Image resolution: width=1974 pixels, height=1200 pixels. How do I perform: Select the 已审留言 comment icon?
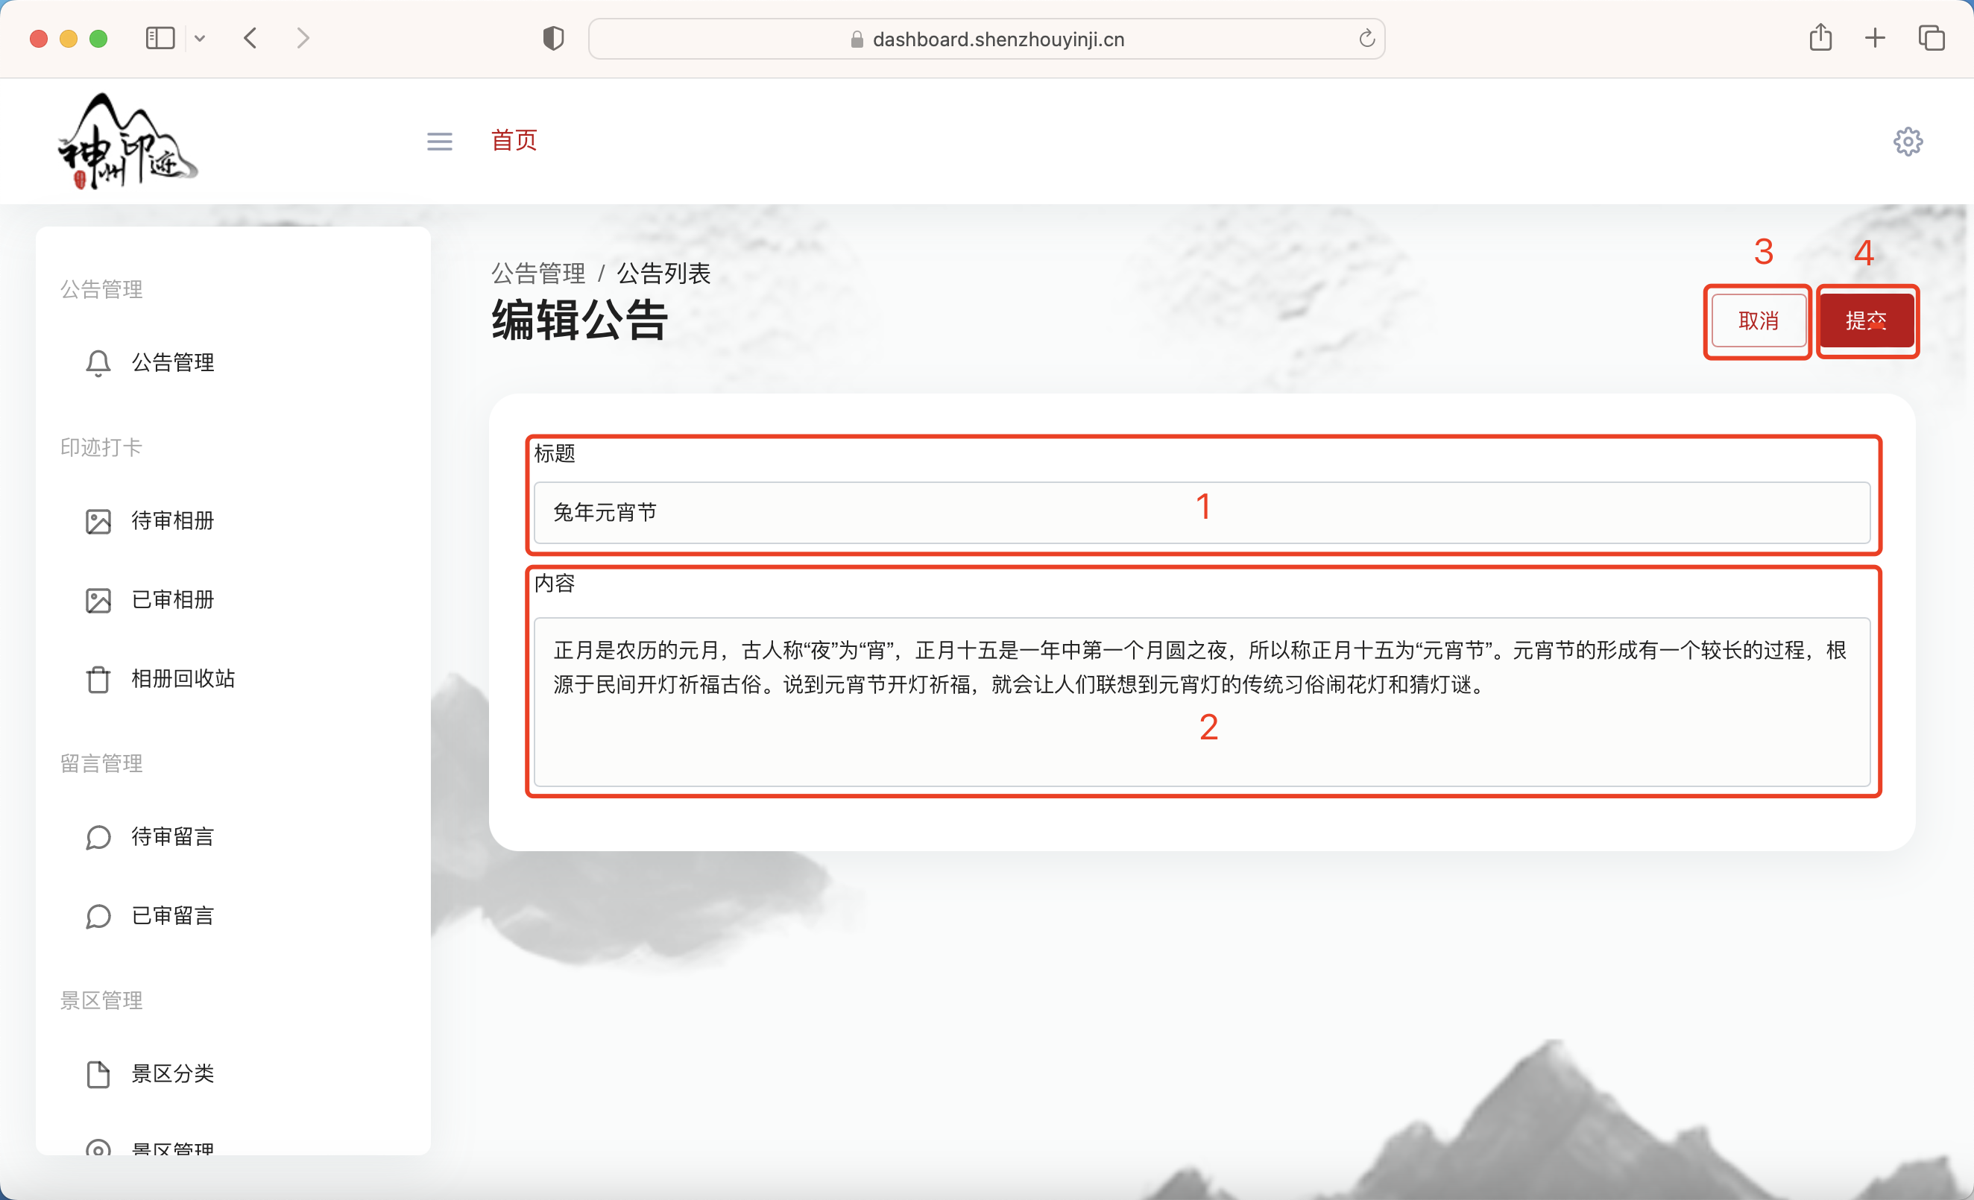tap(98, 915)
